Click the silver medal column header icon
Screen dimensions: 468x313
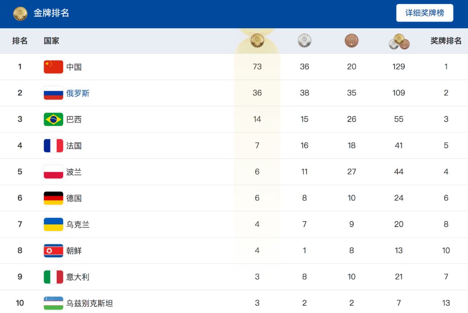(x=305, y=41)
